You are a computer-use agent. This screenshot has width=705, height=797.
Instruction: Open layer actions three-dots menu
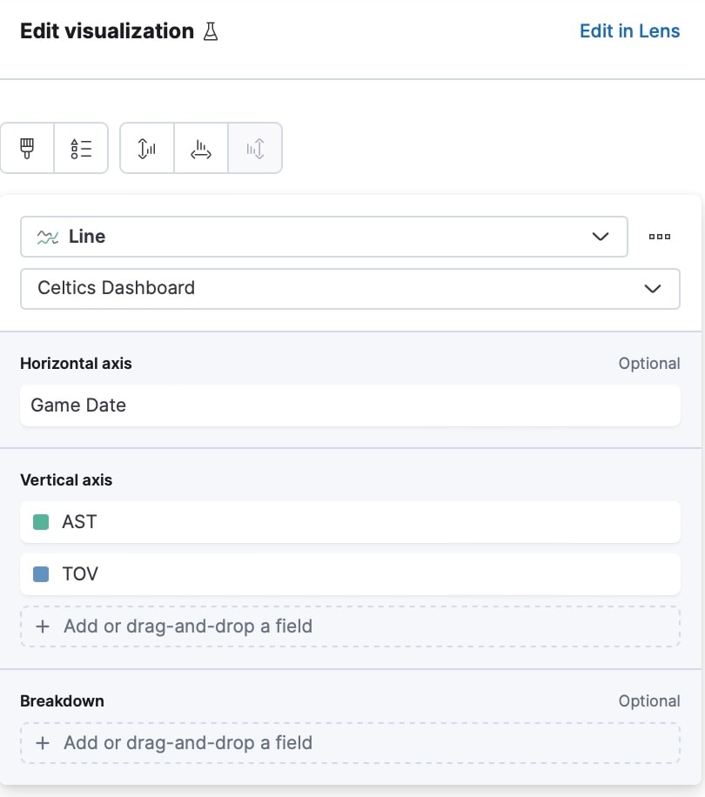coord(660,237)
